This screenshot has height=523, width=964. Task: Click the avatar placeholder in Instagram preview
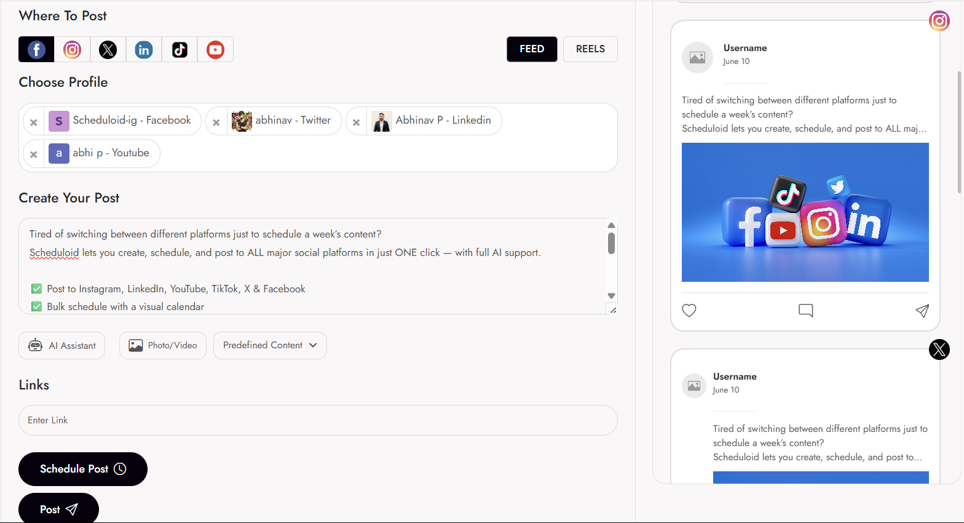coord(697,58)
